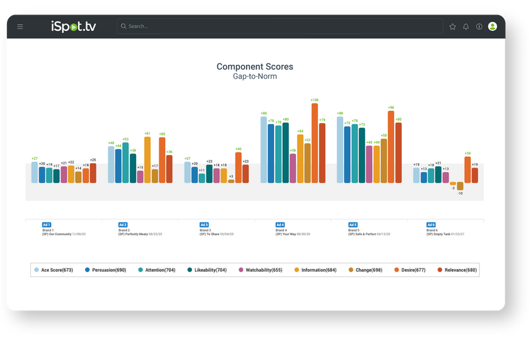Click the favorites star icon
This screenshot has width=529, height=349.
(x=452, y=26)
